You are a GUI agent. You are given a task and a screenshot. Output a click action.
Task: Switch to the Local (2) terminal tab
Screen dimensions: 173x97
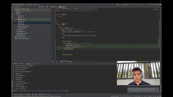pos(28,64)
